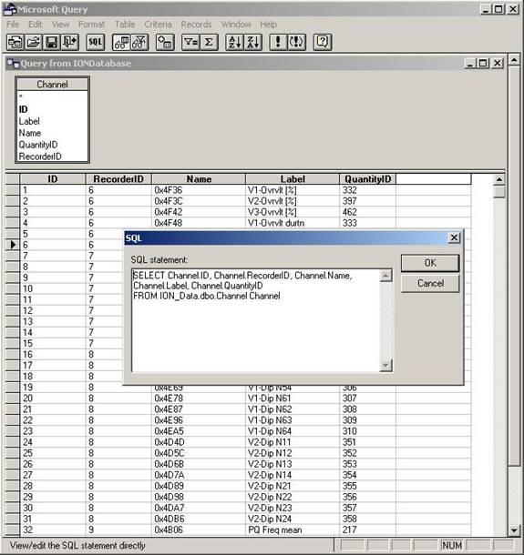Confirm SQL statement with OK button
The image size is (524, 555).
[x=430, y=263]
